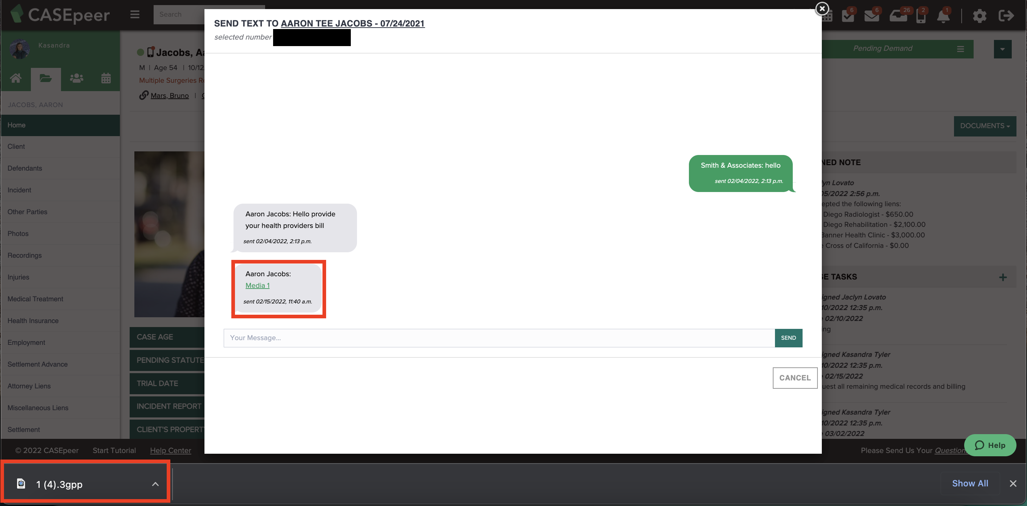
Task: Open the Help Center footer link
Action: (x=170, y=450)
